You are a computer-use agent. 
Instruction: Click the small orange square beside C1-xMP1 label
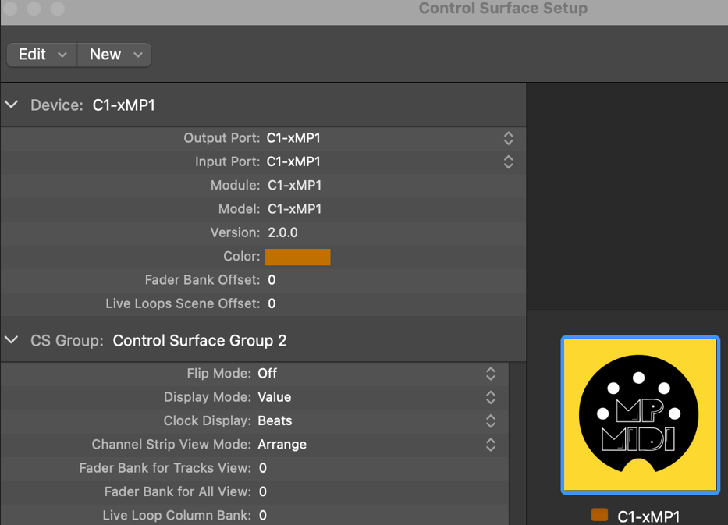599,515
